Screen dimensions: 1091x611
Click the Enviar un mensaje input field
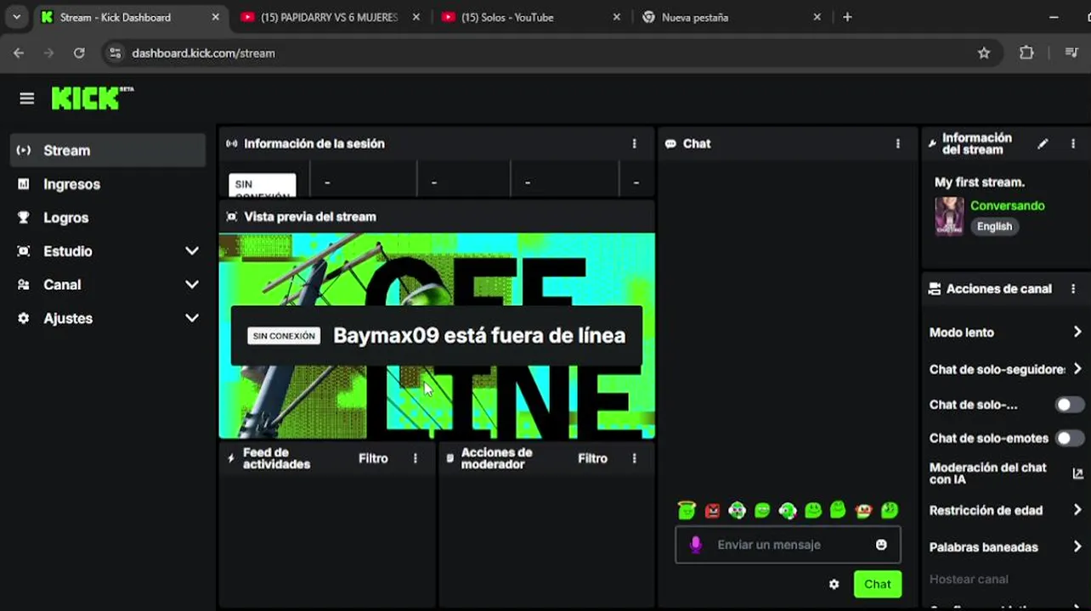[x=788, y=545]
